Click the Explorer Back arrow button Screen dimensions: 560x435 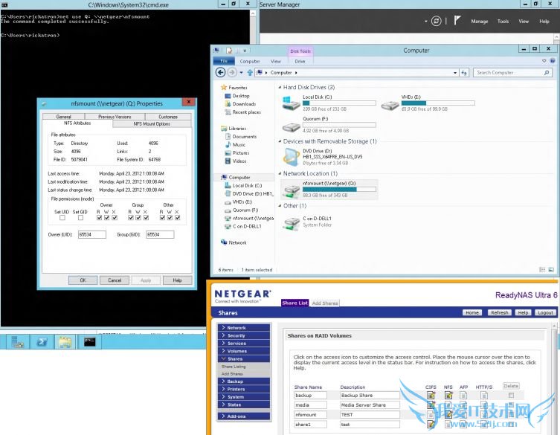tap(220, 73)
